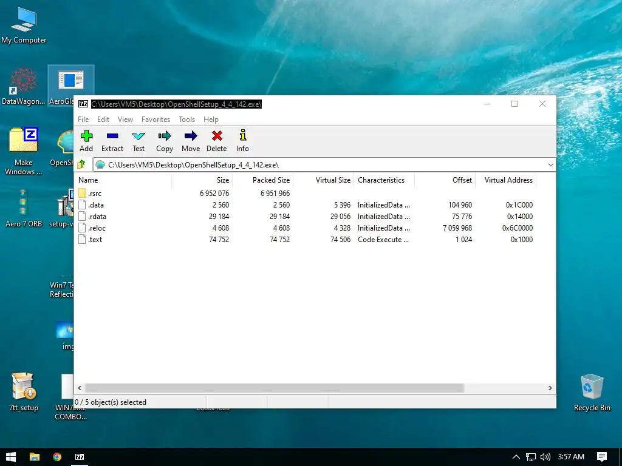Click 7-Zip taskbar button
The height and width of the screenshot is (466, 622).
point(80,457)
